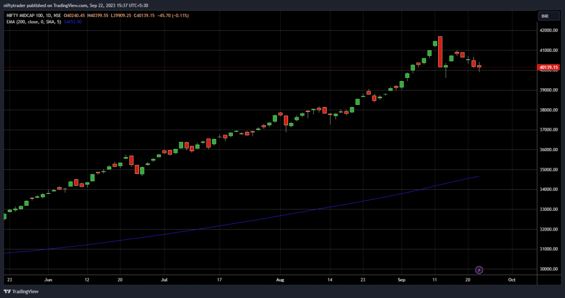The image size is (565, 298).
Task: Click the published-by header text
Action: 76,6
